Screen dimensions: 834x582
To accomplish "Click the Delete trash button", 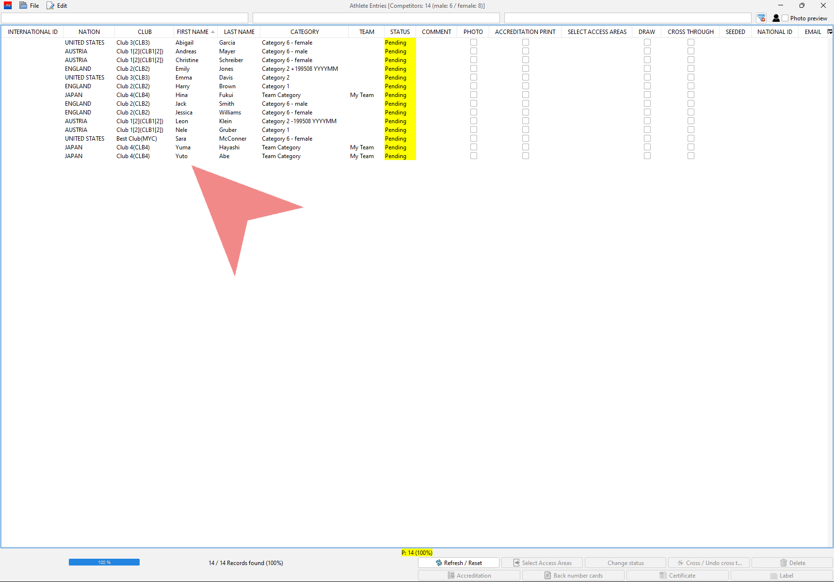I will pos(792,563).
